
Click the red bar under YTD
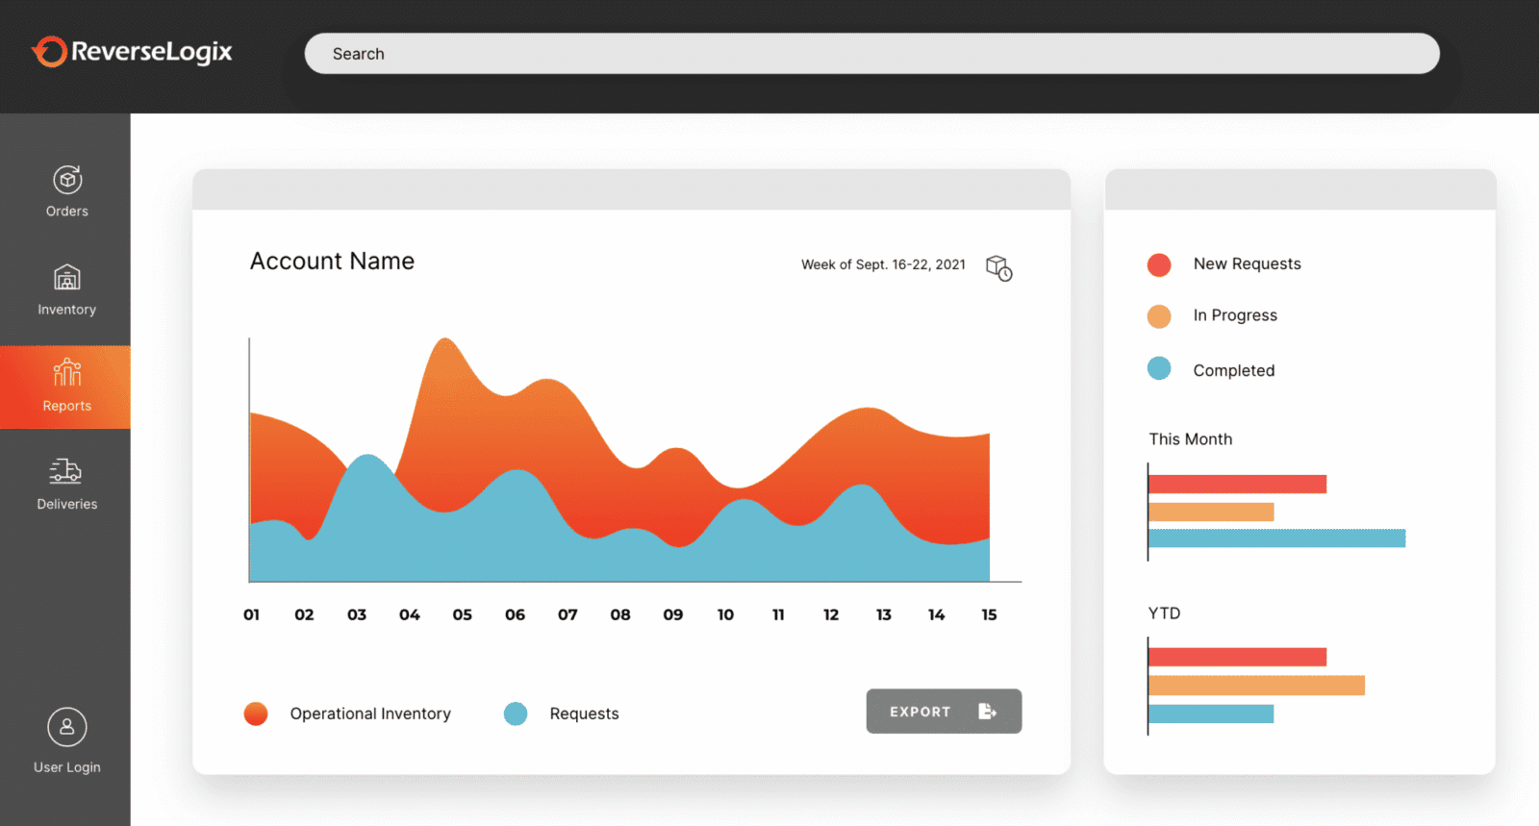point(1237,657)
